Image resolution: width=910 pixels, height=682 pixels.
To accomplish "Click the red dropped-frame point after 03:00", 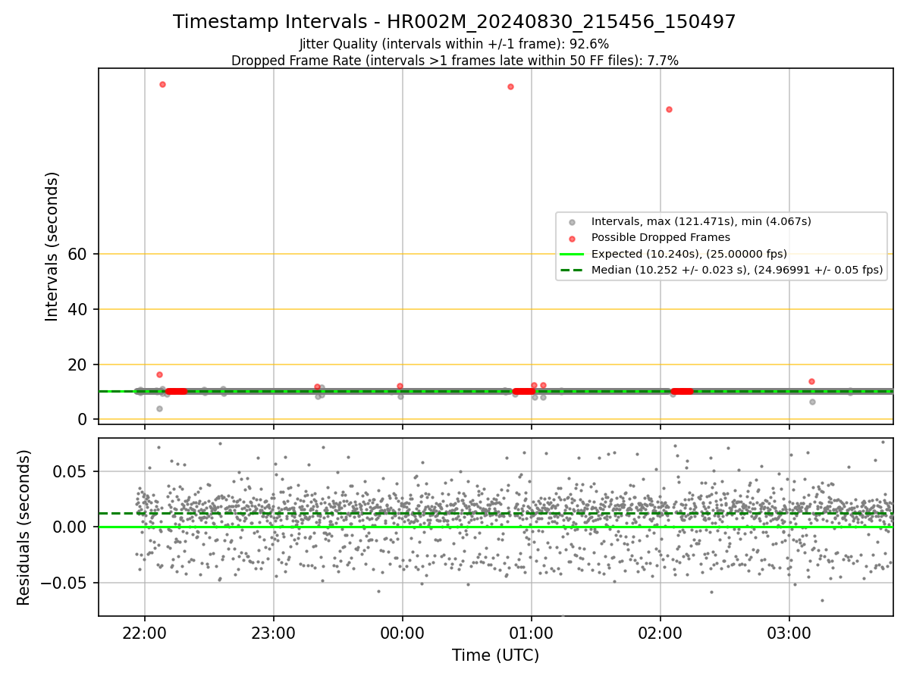I will tap(811, 381).
